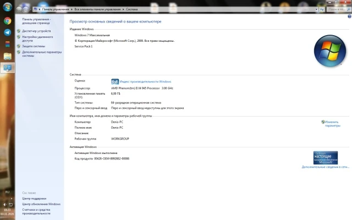Open the recent pages dropdown arrow
This screenshot has height=220, width=352.
[31, 9]
